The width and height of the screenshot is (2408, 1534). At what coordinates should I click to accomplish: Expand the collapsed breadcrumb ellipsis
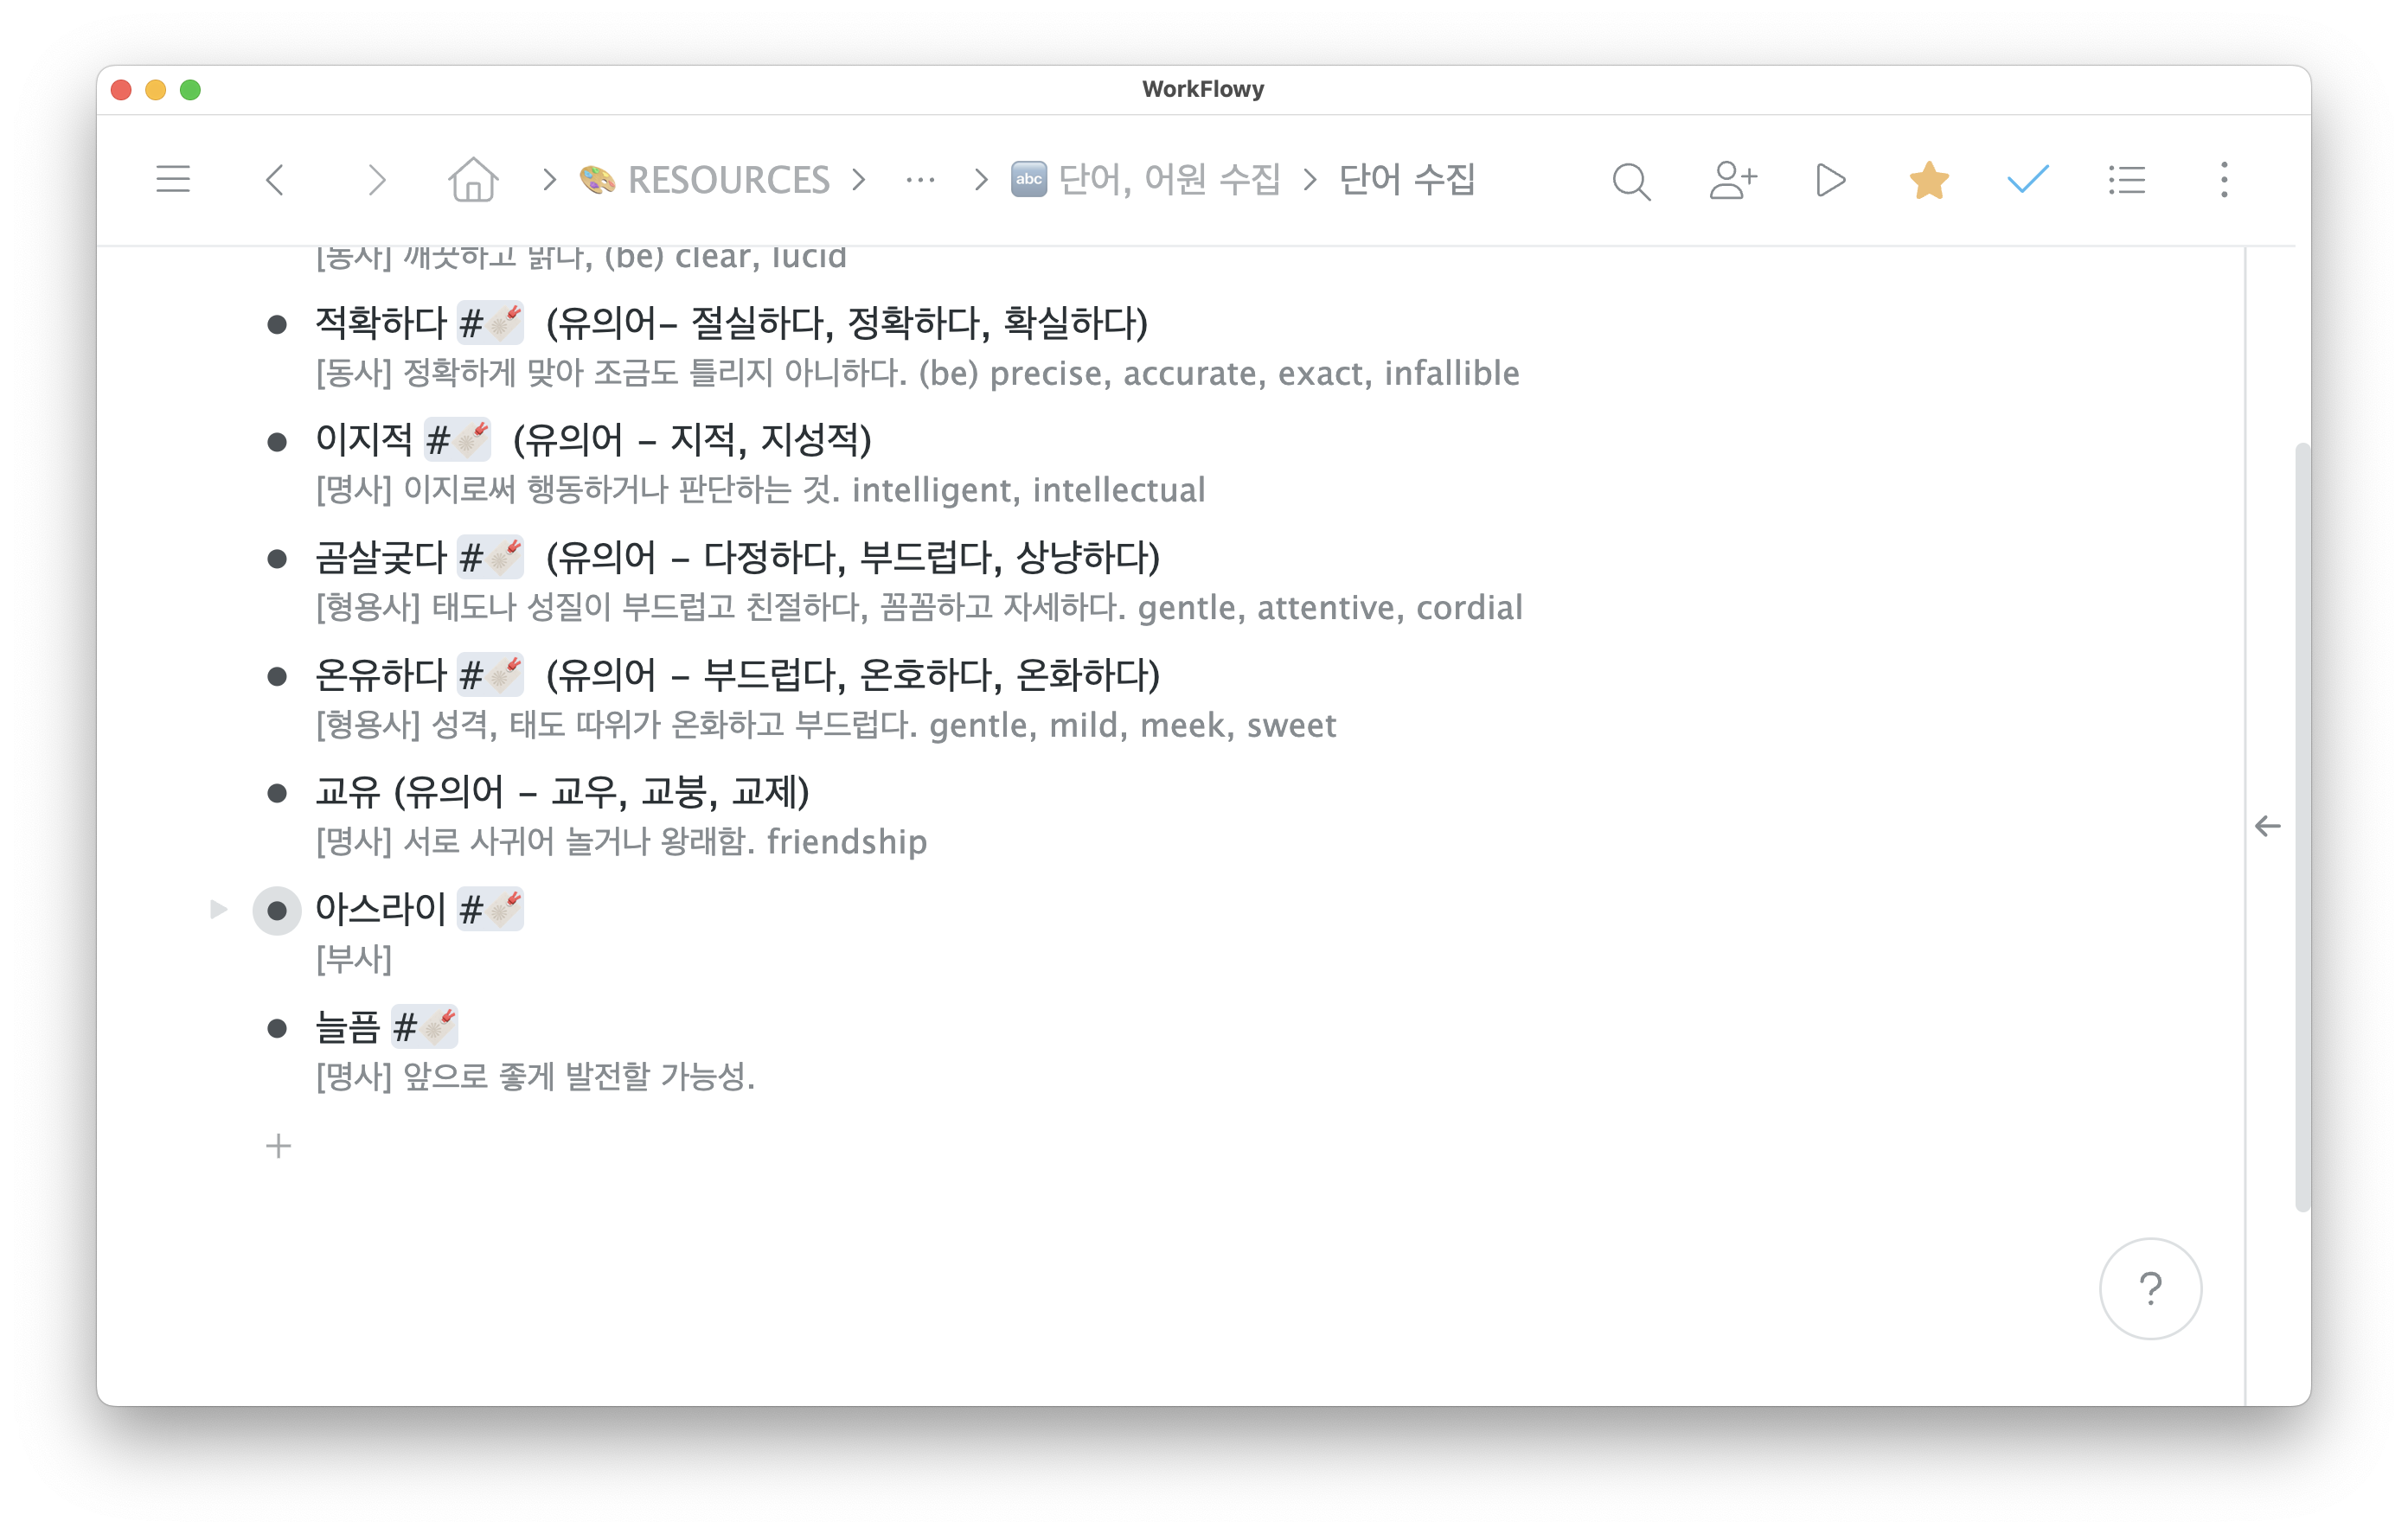(920, 180)
